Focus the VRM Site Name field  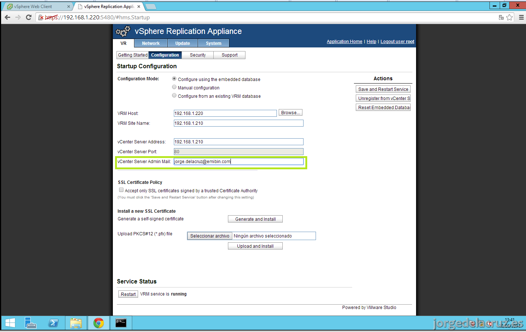click(239, 123)
